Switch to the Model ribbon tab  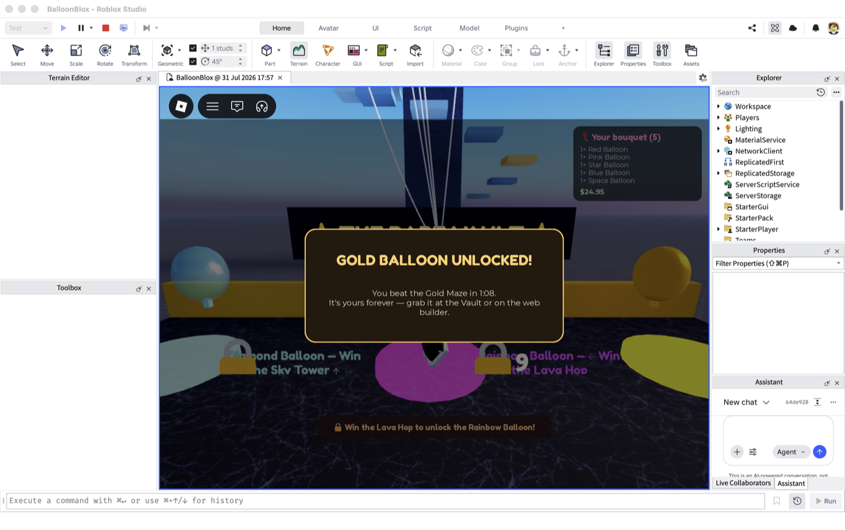[x=470, y=28]
